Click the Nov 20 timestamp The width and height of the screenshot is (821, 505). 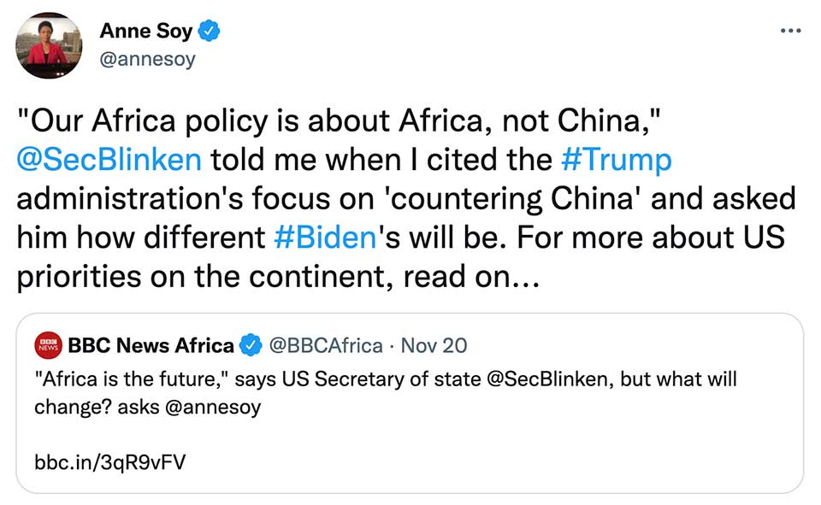point(434,345)
